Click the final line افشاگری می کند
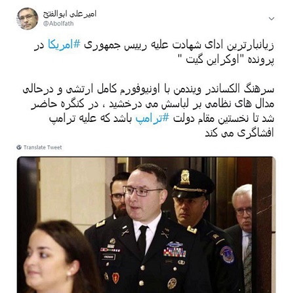Viewport: 290px width, 293px height. pos(239,133)
